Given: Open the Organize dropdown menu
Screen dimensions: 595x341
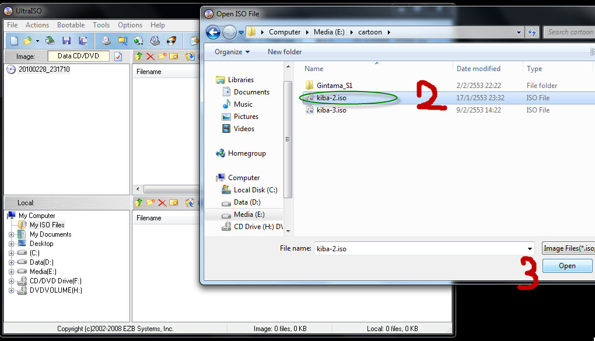Looking at the screenshot, I should click(x=232, y=51).
